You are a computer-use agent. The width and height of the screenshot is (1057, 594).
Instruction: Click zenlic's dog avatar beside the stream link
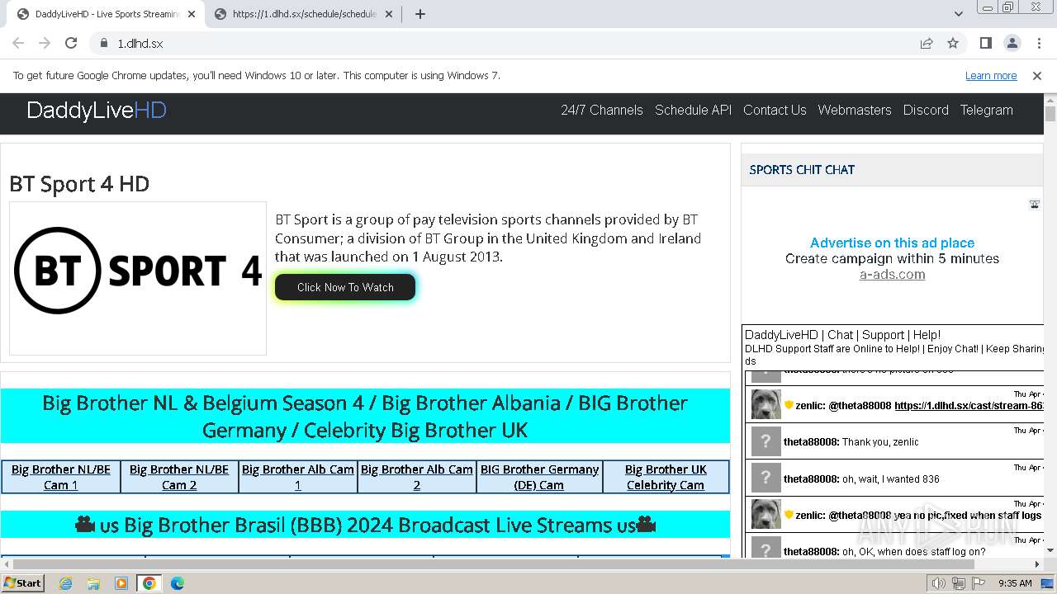click(765, 404)
